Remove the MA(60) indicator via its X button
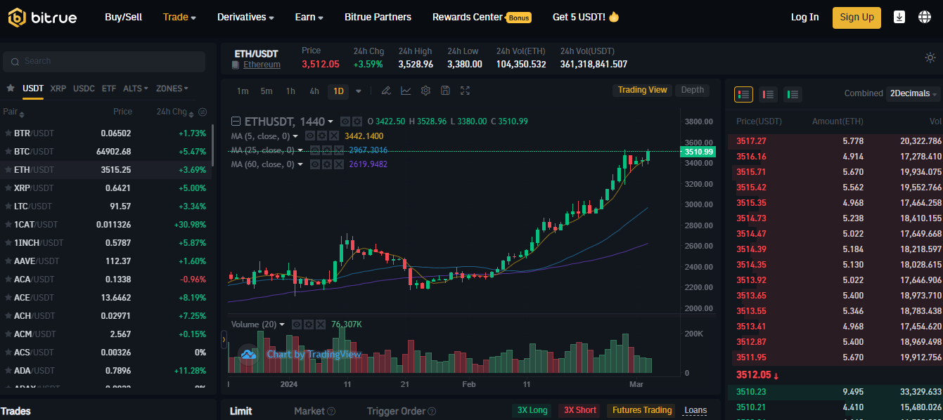Screen dimensions: 943x420 [x=339, y=164]
